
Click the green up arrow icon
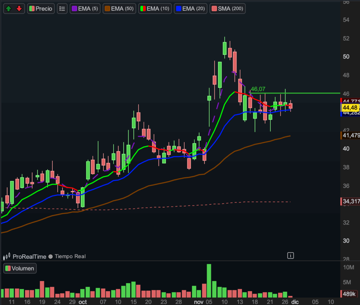point(8,8)
